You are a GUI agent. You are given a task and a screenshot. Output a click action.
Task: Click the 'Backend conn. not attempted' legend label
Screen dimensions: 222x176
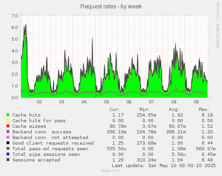(50, 138)
